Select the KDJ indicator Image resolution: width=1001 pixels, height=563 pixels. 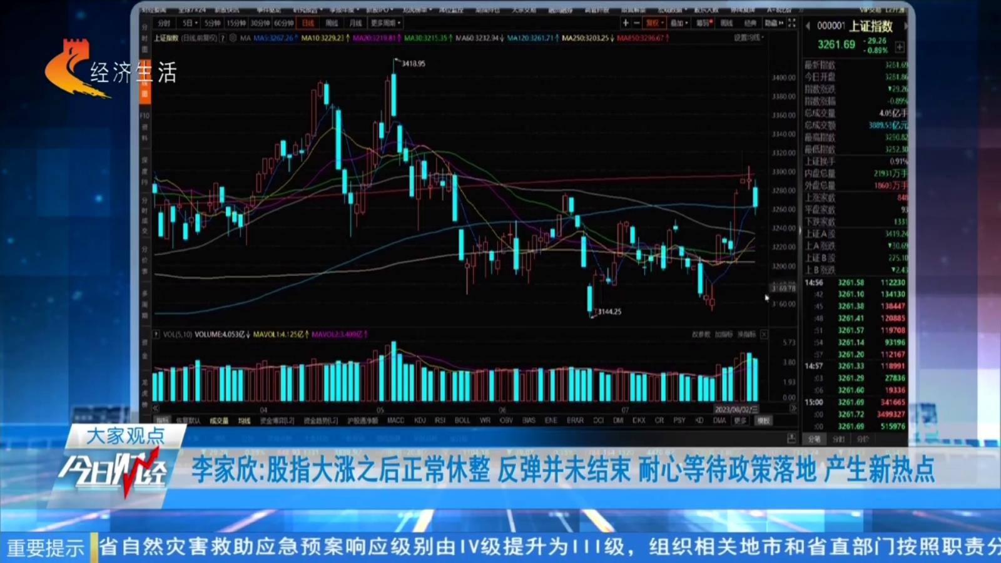pos(420,421)
